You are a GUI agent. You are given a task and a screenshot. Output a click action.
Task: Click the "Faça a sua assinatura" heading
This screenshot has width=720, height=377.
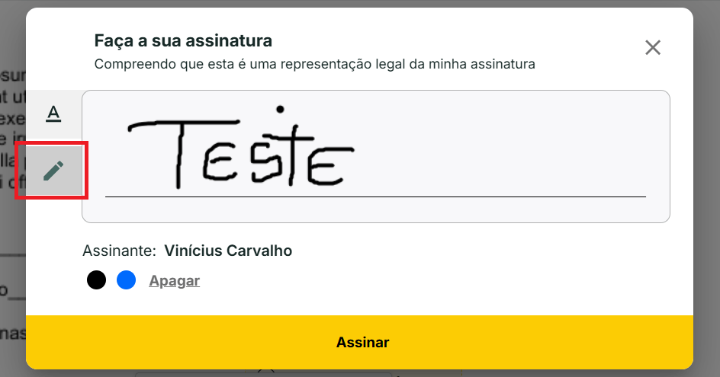point(183,40)
